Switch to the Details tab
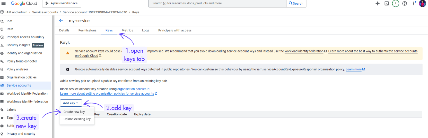 (64, 30)
